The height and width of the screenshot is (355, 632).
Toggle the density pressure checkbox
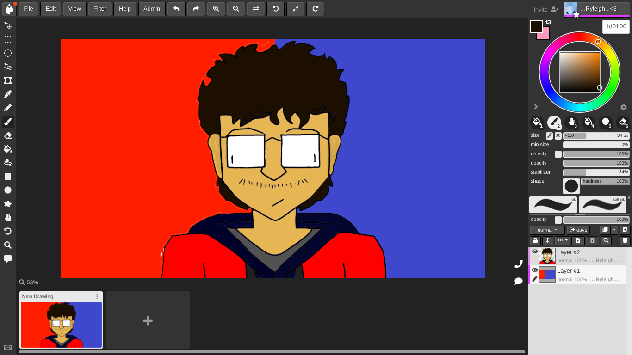tap(558, 154)
